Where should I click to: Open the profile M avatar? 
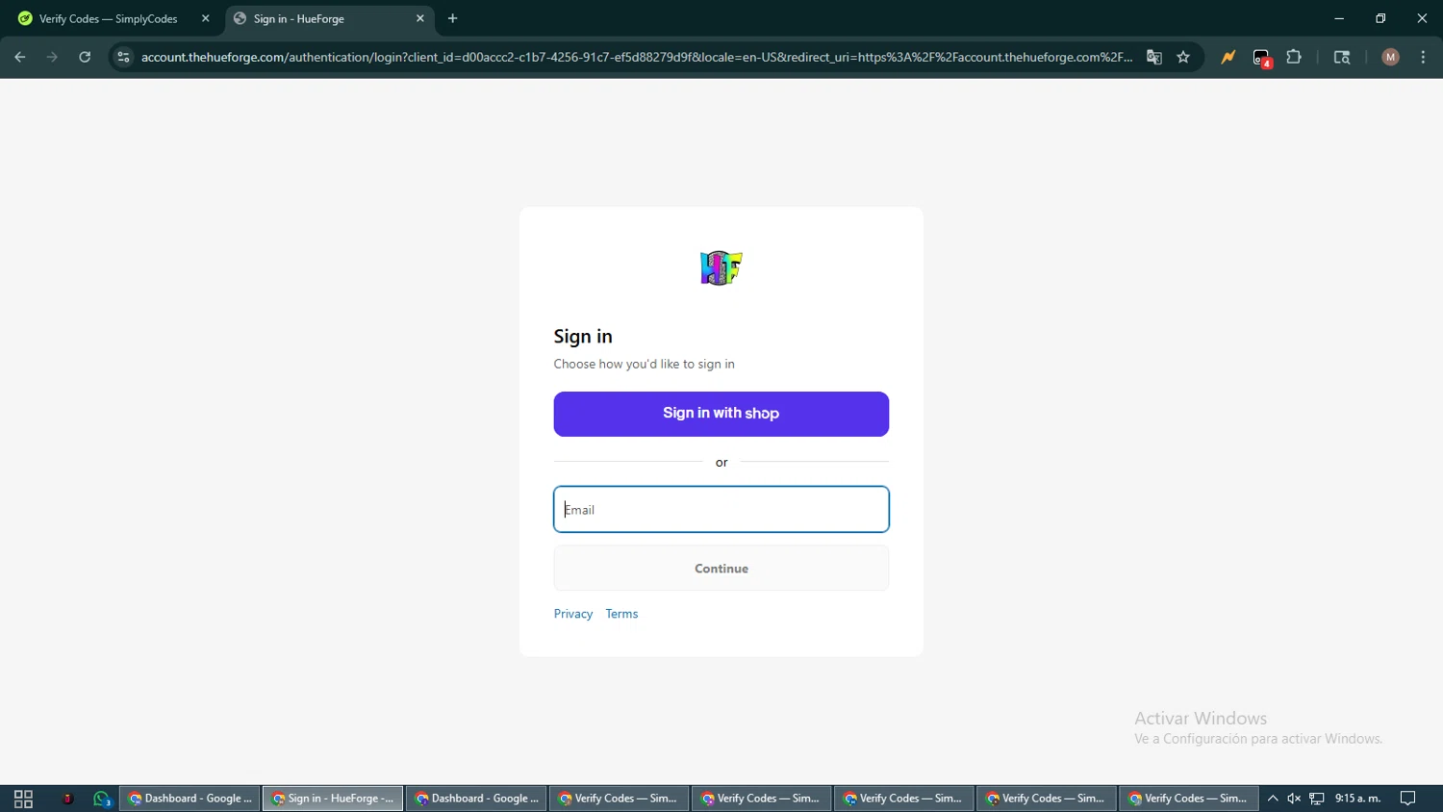(1390, 57)
